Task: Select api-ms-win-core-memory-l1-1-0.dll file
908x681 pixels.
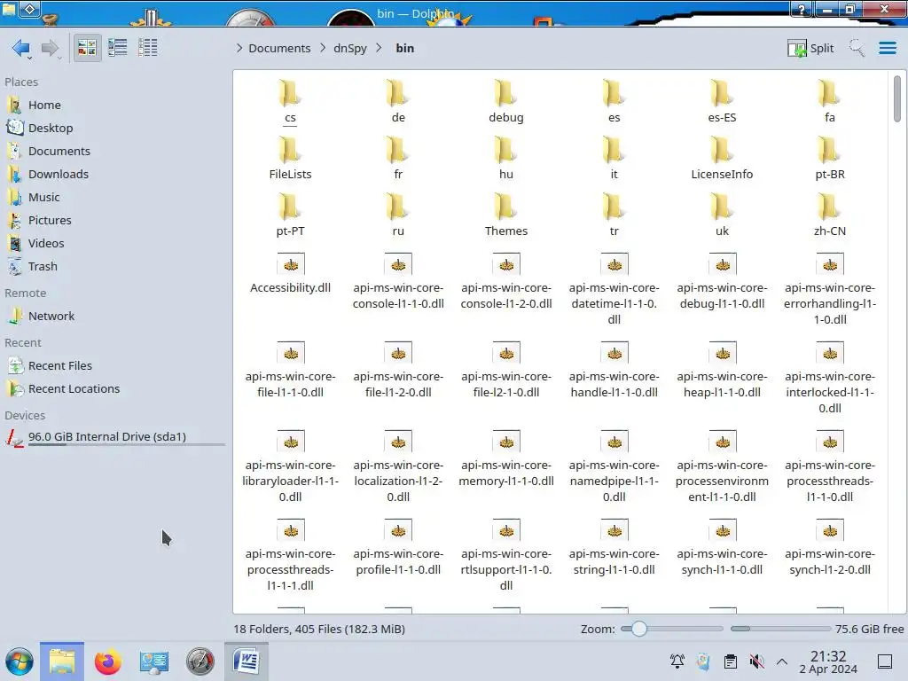Action: click(x=506, y=458)
